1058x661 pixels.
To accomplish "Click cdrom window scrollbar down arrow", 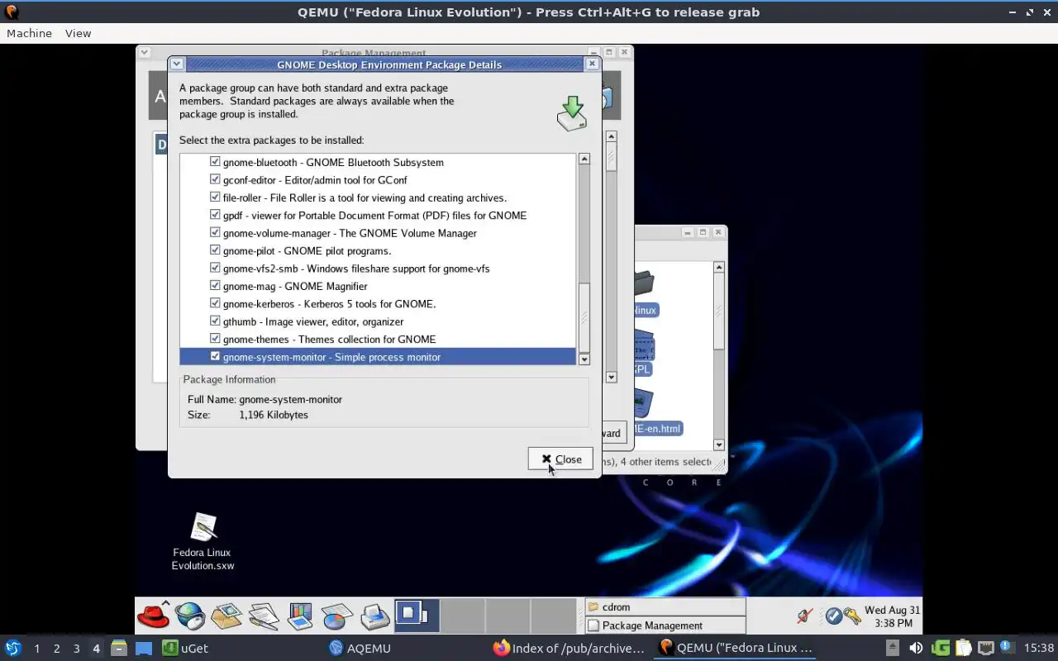I will [x=719, y=445].
